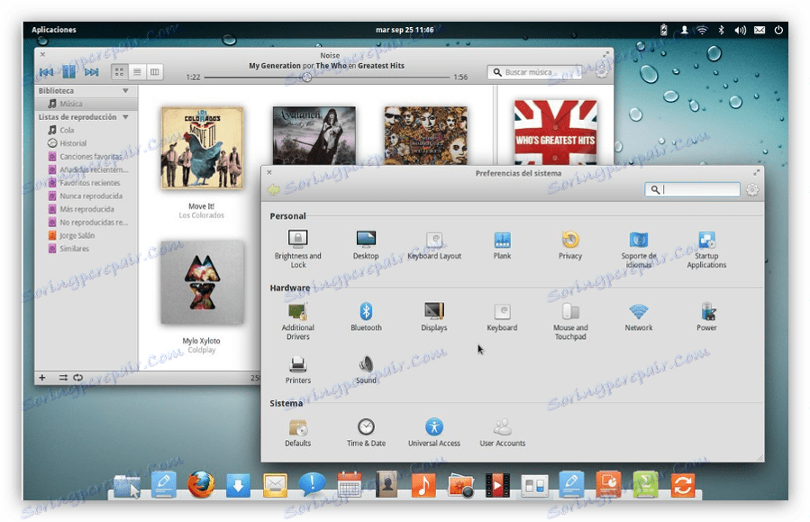The height and width of the screenshot is (522, 810).
Task: Click the gear icon in Preferencias del sistema
Action: [752, 189]
